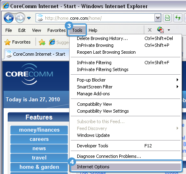Choose Reopen Last Browsing Session
This screenshot has height=174, width=186.
point(126,52)
